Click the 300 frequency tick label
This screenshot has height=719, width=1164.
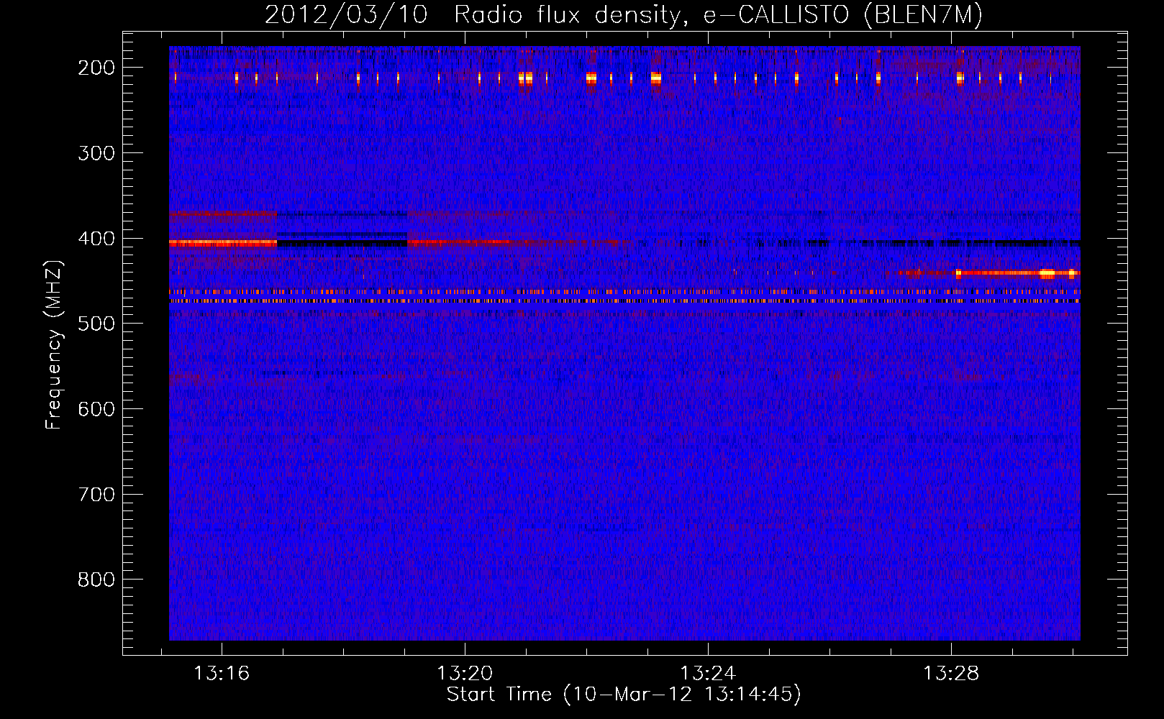[x=96, y=153]
